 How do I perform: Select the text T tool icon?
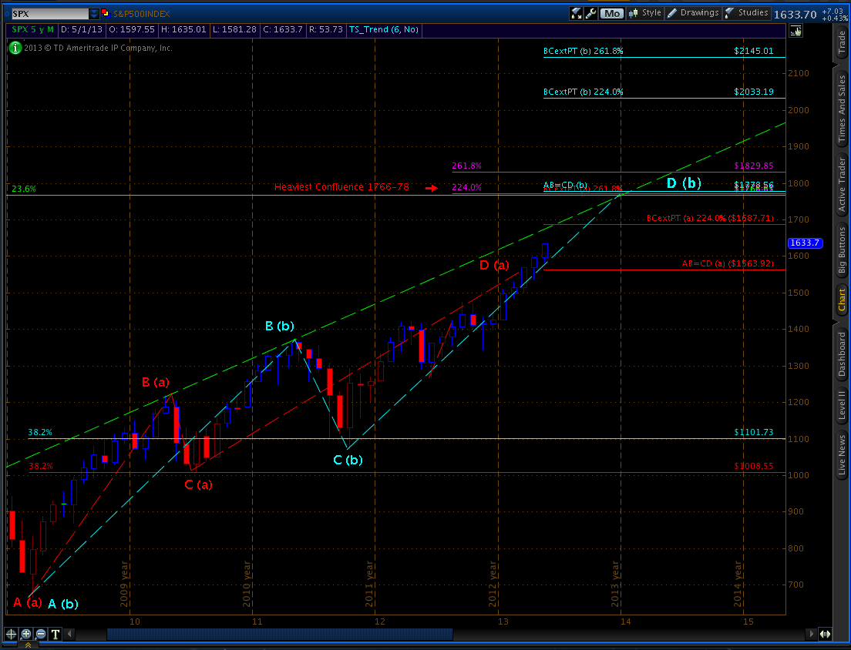(55, 634)
